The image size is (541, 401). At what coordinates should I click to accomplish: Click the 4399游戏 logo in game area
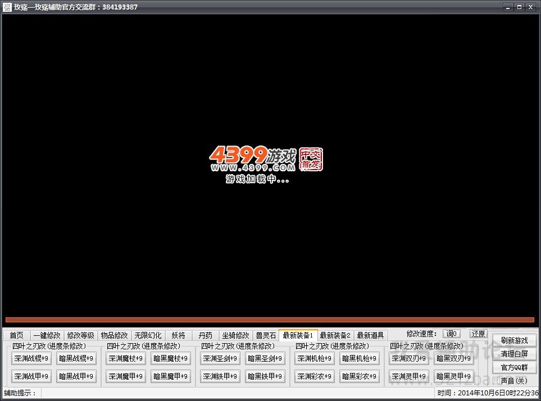(253, 158)
